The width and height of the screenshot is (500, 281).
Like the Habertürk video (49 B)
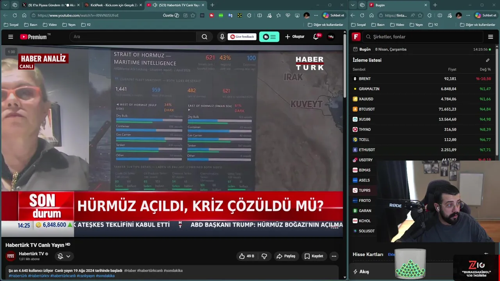[246, 256]
